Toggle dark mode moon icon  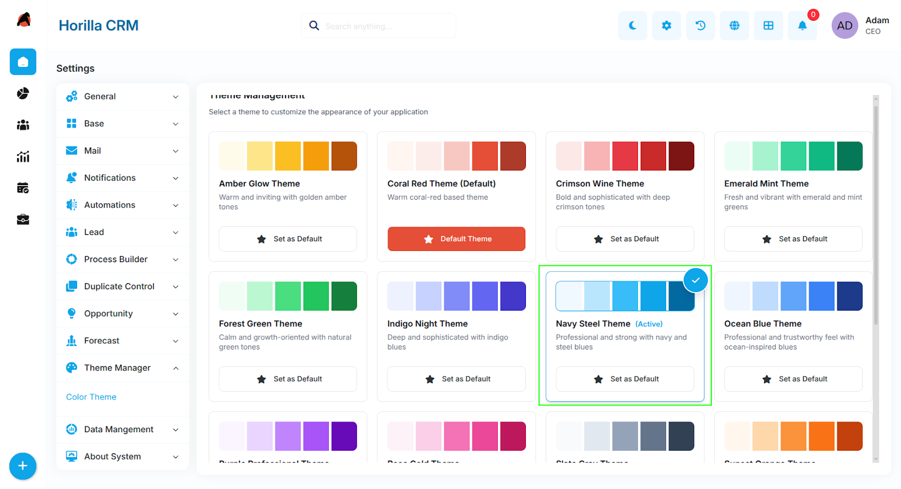tap(632, 25)
